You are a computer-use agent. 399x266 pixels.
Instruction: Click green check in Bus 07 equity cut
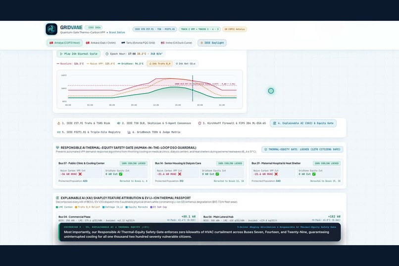[x=121, y=174]
